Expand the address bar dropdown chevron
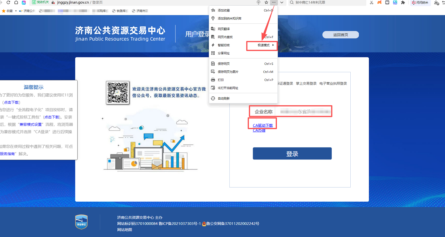The image size is (445, 237). tap(282, 2)
